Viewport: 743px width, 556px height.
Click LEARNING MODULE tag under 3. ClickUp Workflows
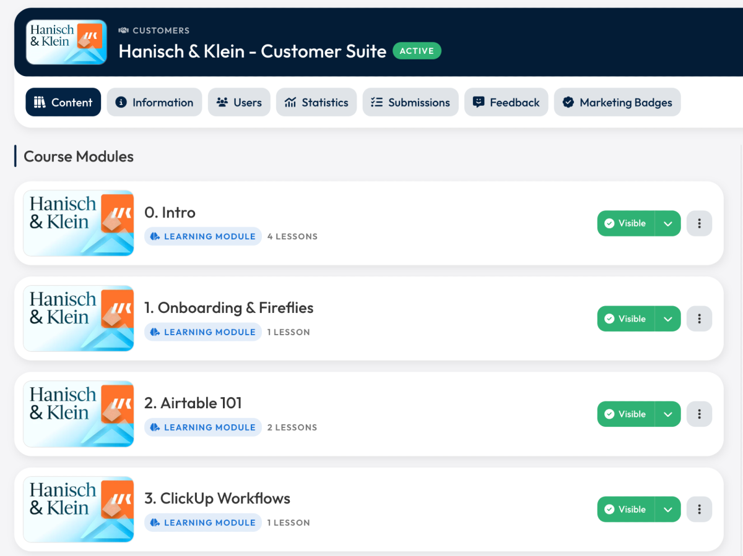203,522
